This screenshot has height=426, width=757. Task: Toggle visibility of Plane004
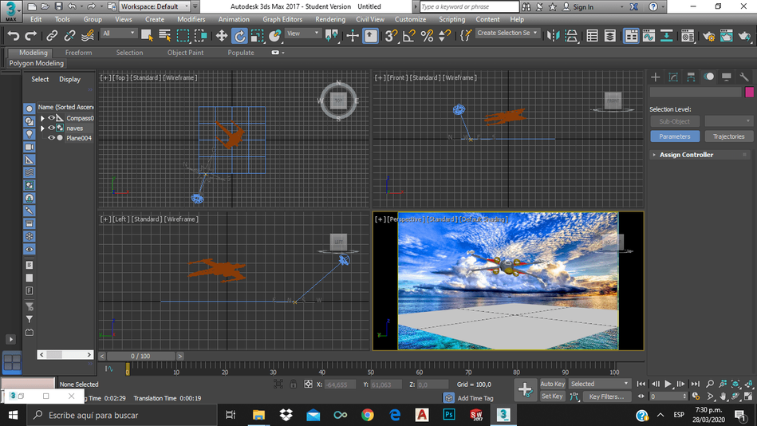click(x=51, y=138)
